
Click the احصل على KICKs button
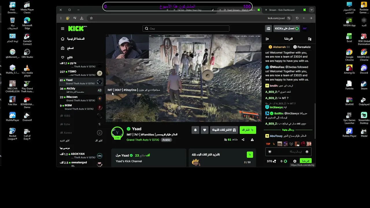pos(287,28)
